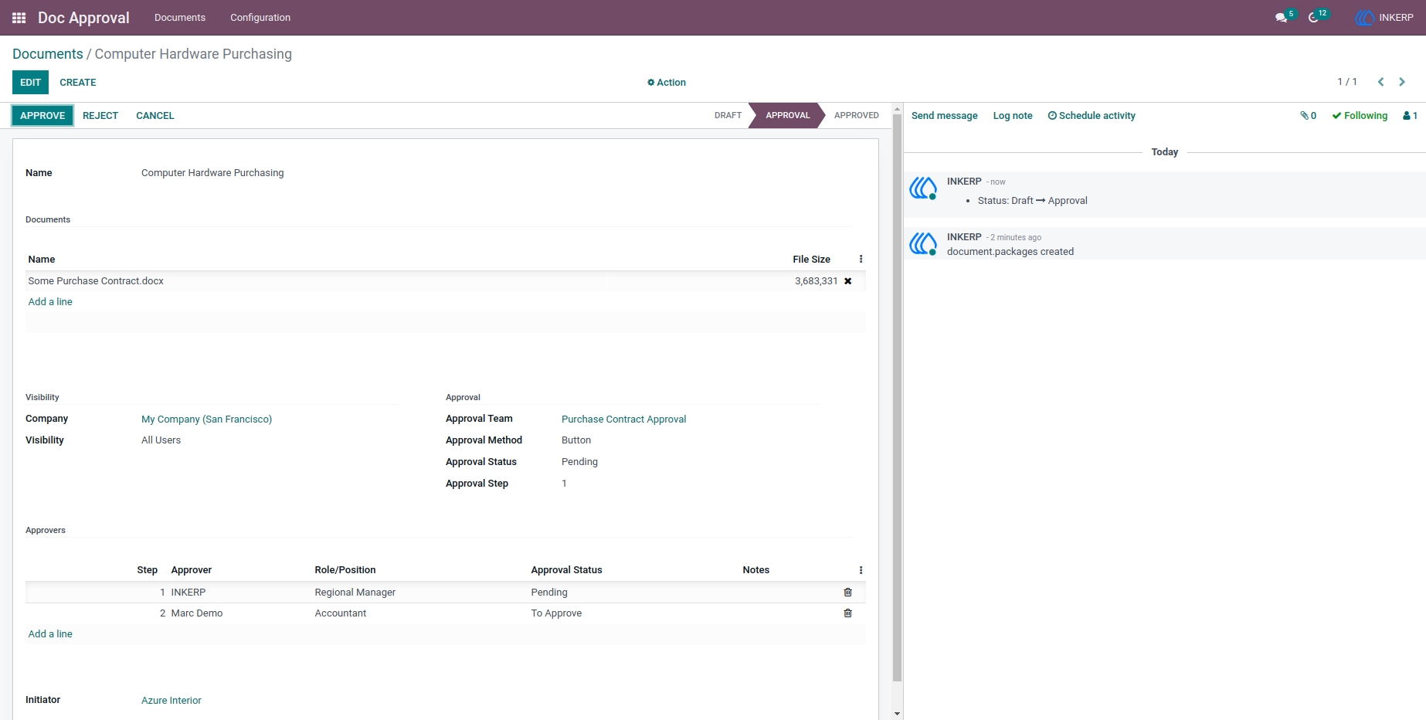Go to Documents breadcrumb link
This screenshot has width=1426, height=720.
click(48, 54)
